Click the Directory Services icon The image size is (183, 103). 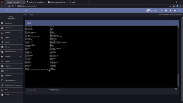[x=2, y=52]
